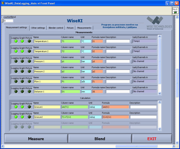The height and width of the screenshot is (149, 180).
Task: Click the a/b unit field for Flow 1
Action: (86, 81)
